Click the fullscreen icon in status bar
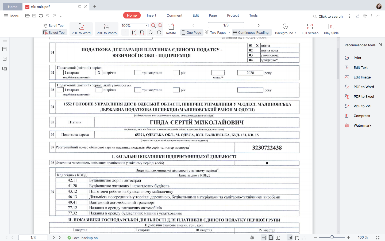 378,238
